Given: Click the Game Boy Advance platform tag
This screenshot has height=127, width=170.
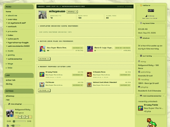Looking at the screenshot, I should tap(123, 48).
